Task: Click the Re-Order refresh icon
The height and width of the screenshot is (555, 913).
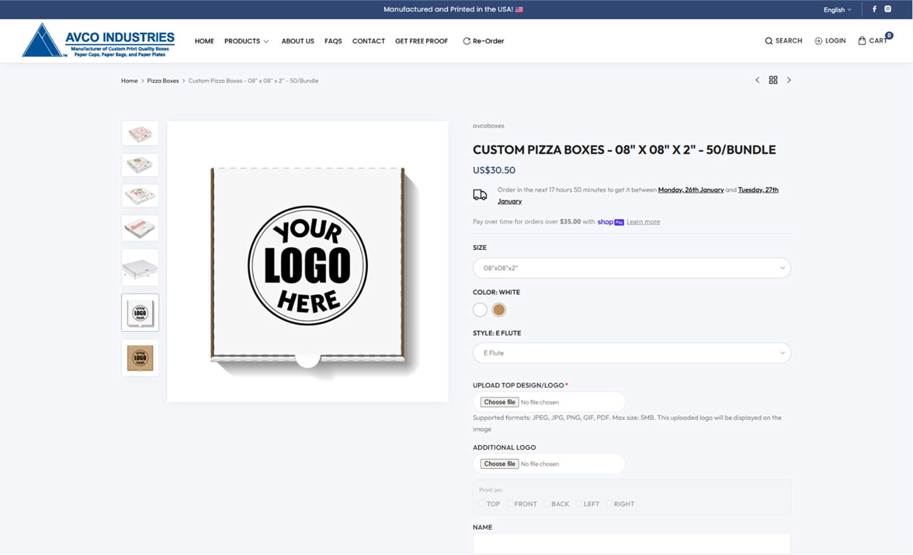Action: pos(467,41)
